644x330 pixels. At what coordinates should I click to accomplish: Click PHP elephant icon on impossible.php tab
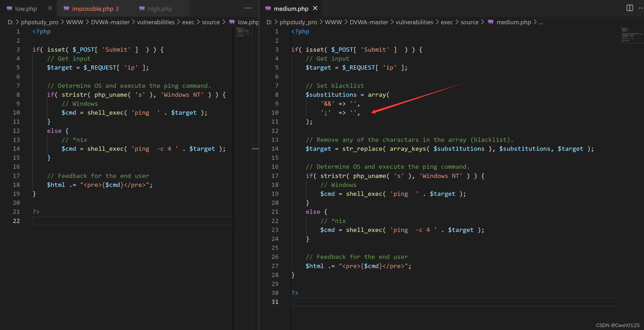point(66,8)
